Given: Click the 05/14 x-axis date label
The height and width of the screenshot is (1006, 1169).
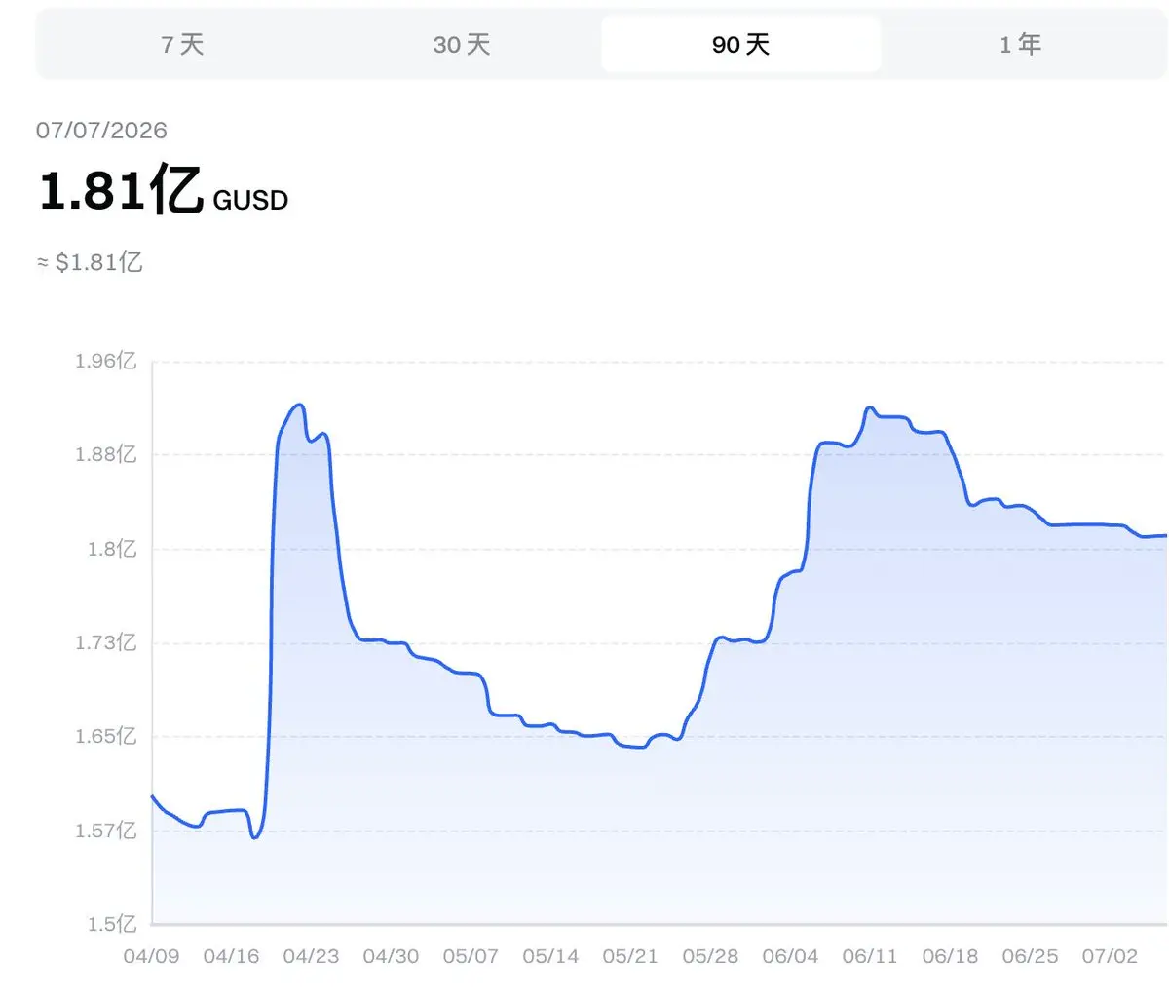Looking at the screenshot, I should [x=550, y=956].
